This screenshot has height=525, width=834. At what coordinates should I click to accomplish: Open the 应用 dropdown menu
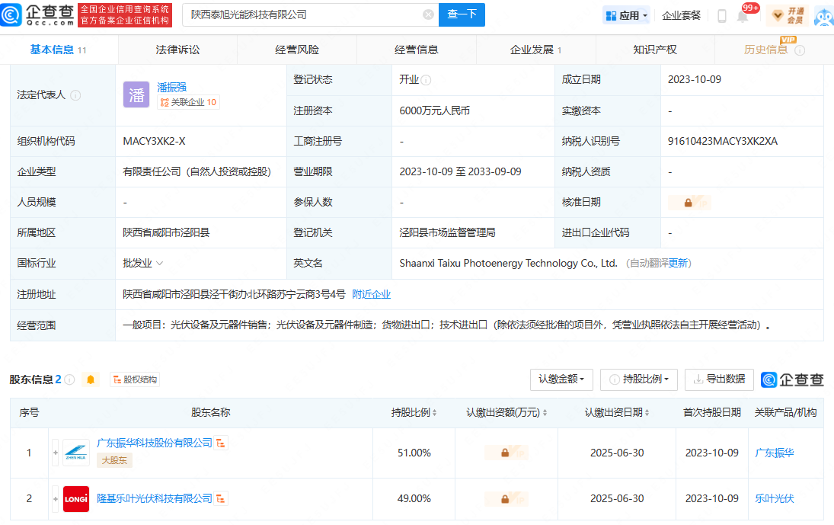pyautogui.click(x=626, y=15)
